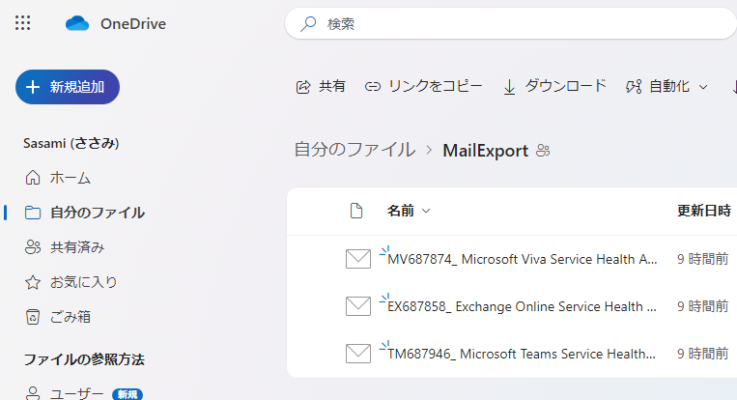Click the file type column header icon
The width and height of the screenshot is (737, 400).
point(356,211)
